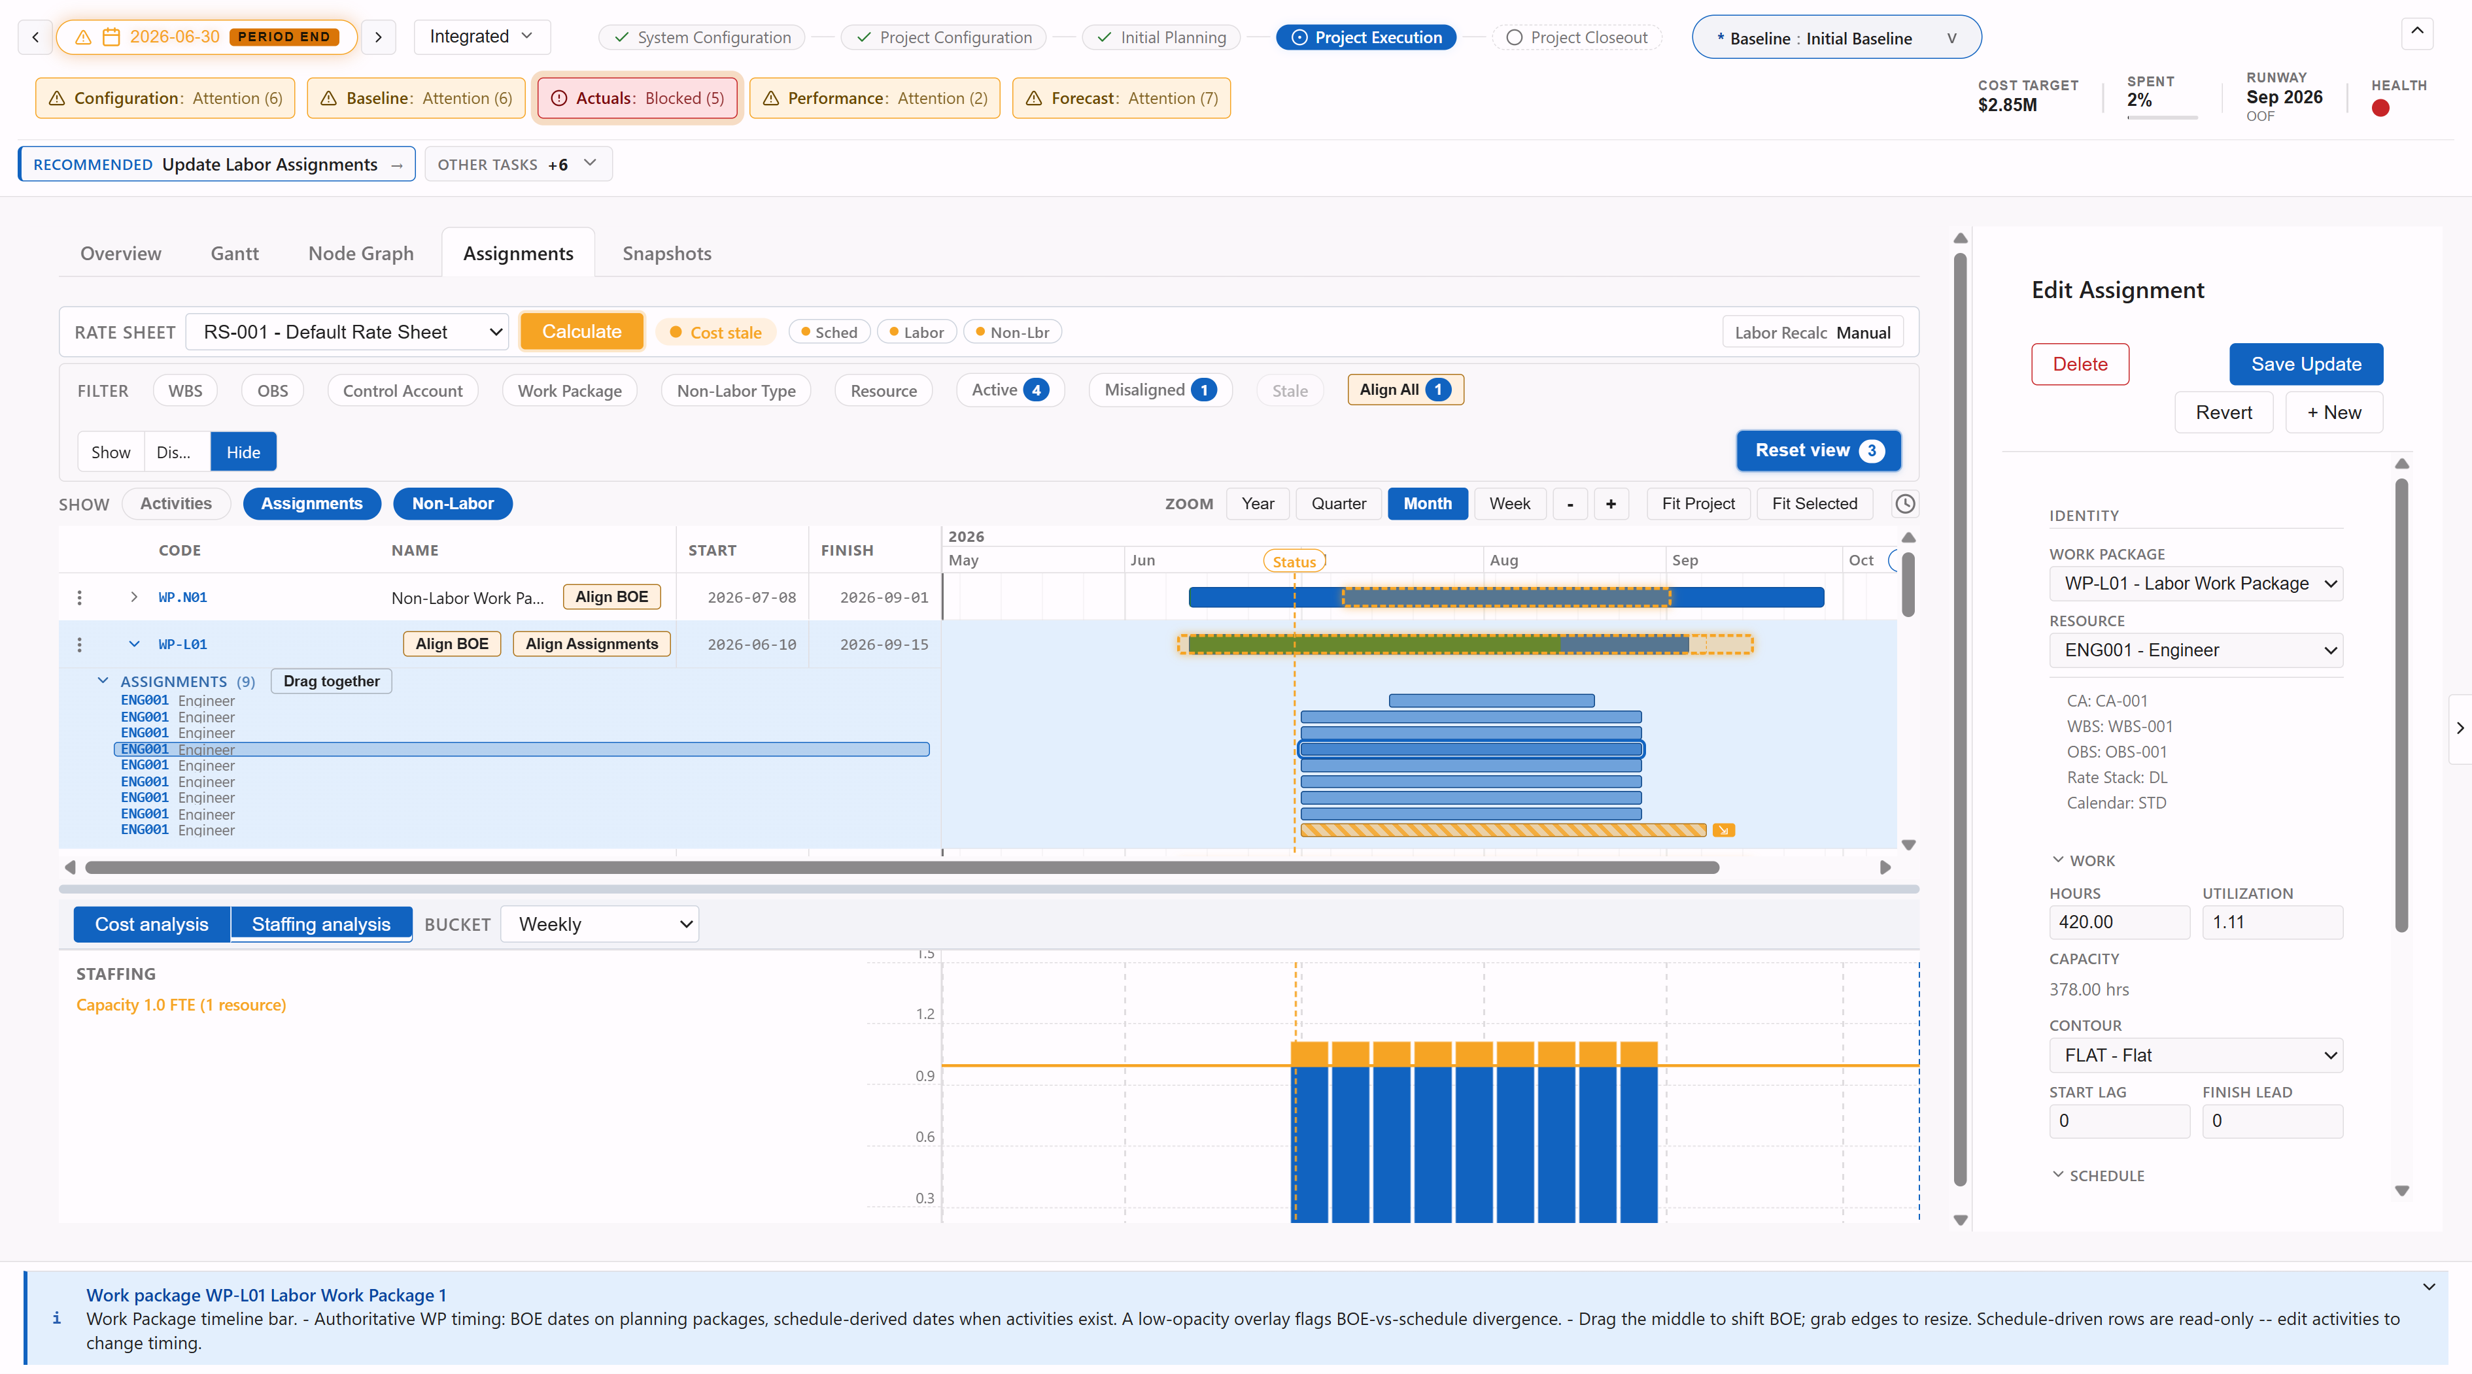Screen dimensions: 2472x1374
Task: Click the Status marker on timeline
Action: (x=1294, y=561)
